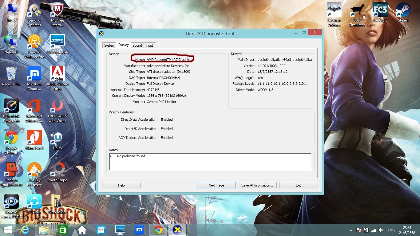Open the Action Center flag icon

359,230
